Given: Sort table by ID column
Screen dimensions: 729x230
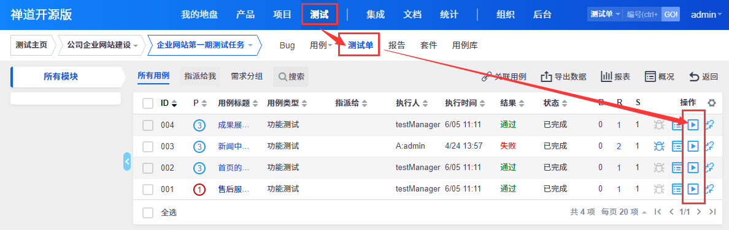Looking at the screenshot, I should (x=169, y=103).
